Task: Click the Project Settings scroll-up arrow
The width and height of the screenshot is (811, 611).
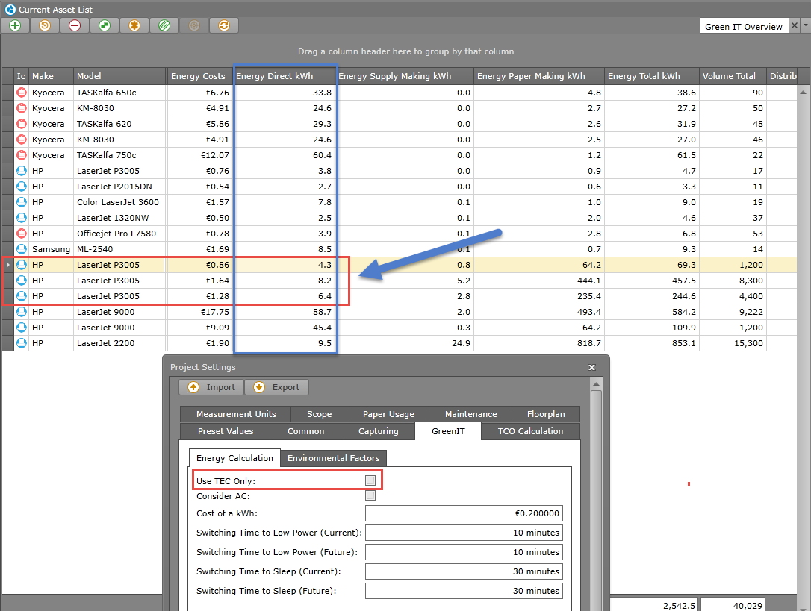Action: (596, 384)
